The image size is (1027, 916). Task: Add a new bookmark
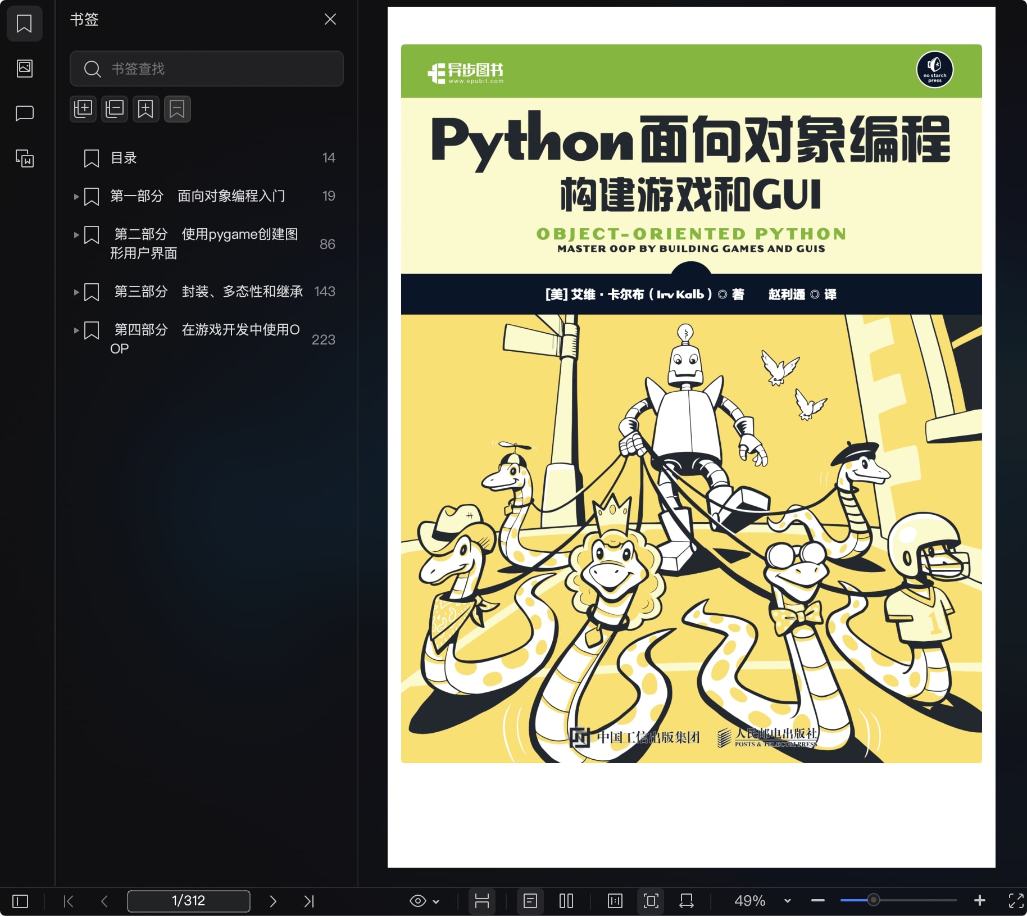pyautogui.click(x=146, y=108)
